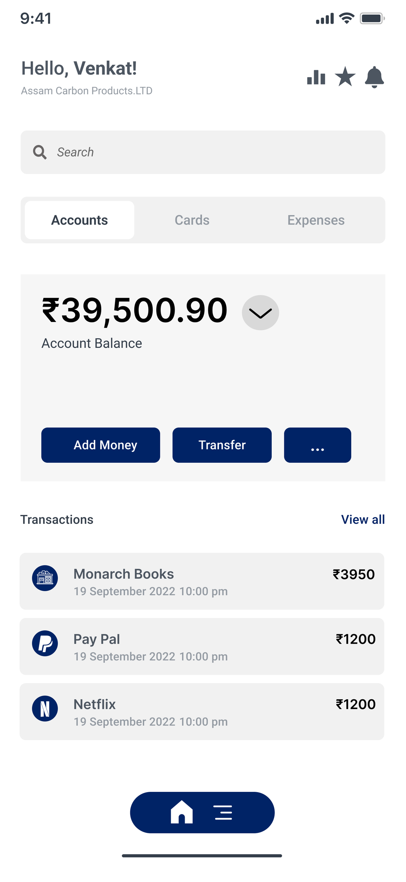
Task: Select the Accounts tab
Action: tap(79, 220)
